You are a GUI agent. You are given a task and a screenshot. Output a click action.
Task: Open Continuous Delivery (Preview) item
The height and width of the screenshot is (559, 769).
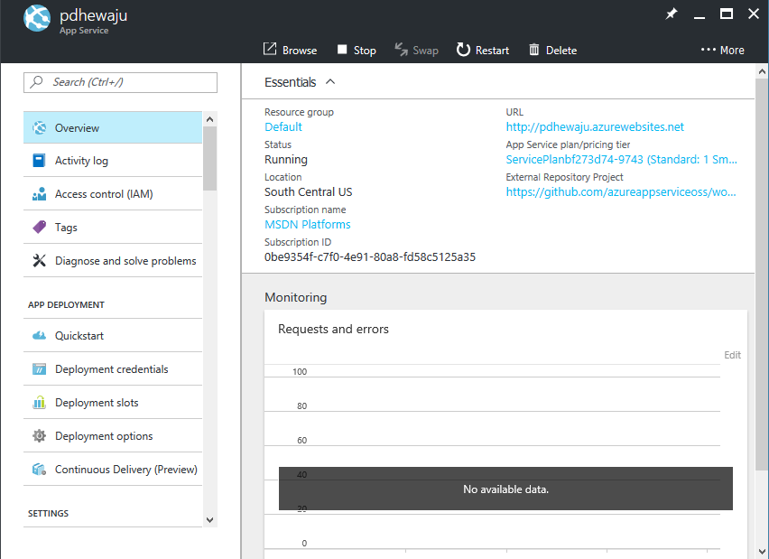pos(113,470)
